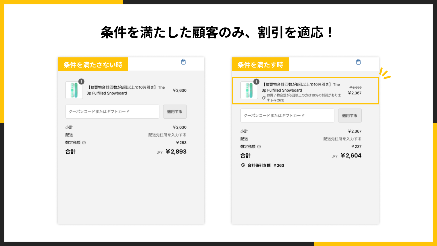437x246 pixels.
Task: Click the coupon code input field on the left
Action: pos(112,112)
